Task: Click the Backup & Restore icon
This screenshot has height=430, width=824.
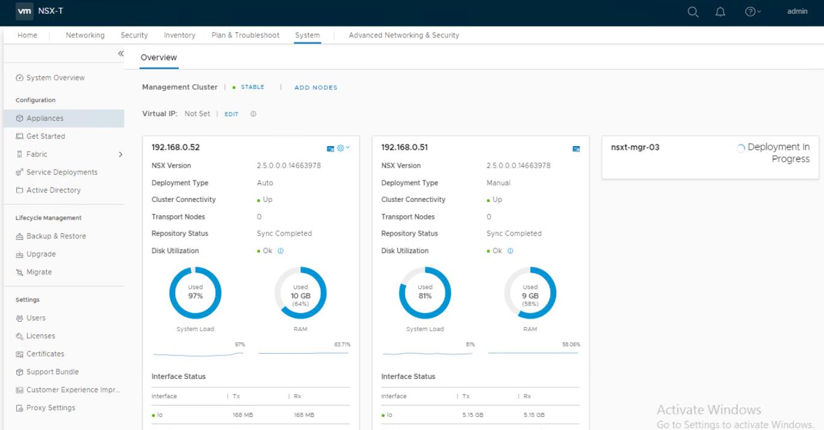Action: [20, 236]
